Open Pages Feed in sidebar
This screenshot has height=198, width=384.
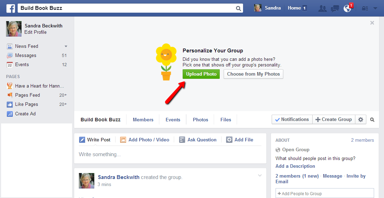click(28, 95)
